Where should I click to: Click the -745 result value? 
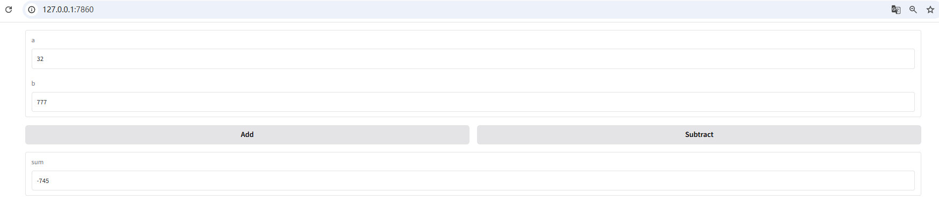pos(43,181)
